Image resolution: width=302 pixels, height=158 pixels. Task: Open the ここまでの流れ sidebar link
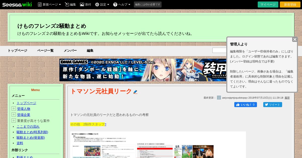click(28, 126)
